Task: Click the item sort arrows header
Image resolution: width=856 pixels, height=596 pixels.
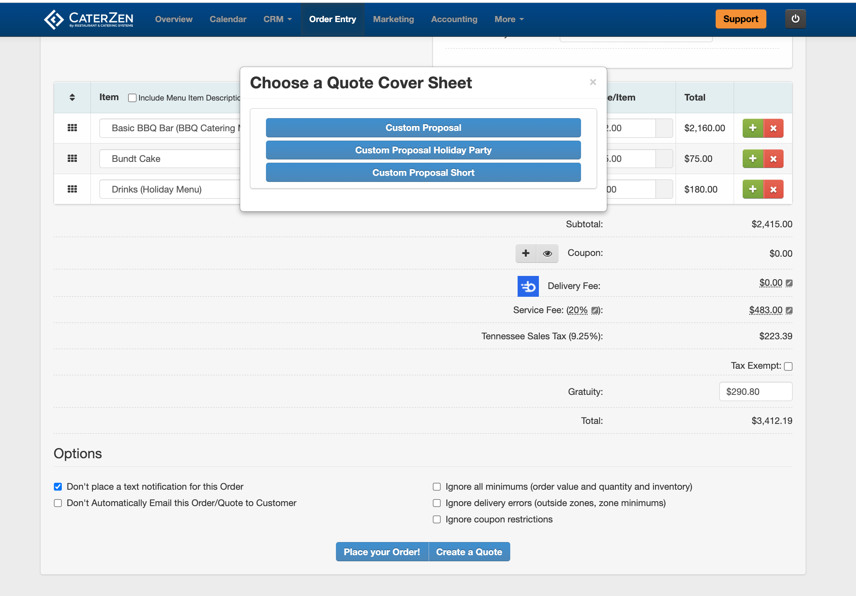Action: point(72,97)
